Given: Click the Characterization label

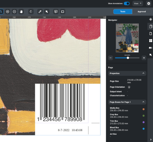Looking at the screenshot, I should pyautogui.click(x=117, y=95).
